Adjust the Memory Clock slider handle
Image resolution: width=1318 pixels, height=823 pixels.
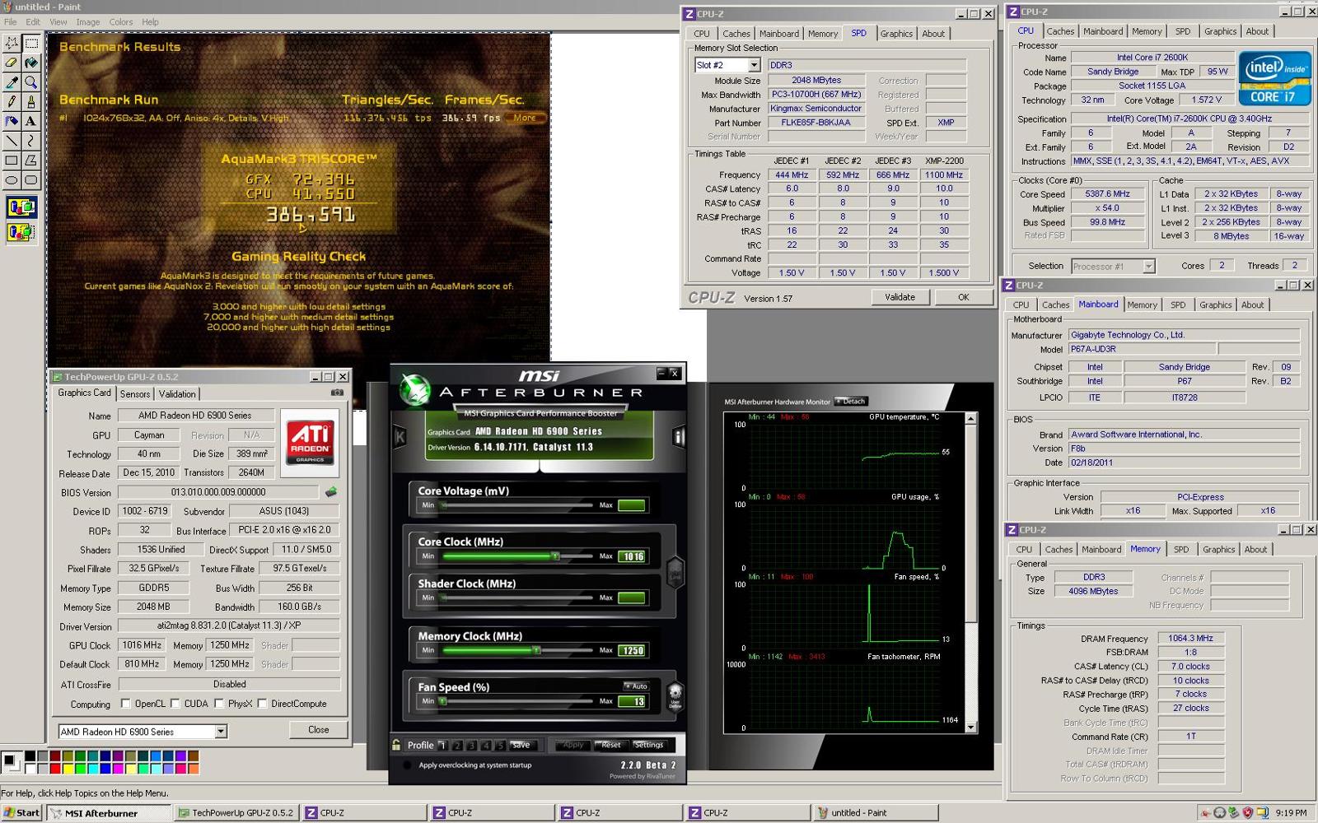pyautogui.click(x=536, y=650)
